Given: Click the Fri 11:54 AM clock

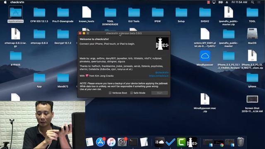Looking at the screenshot, I should (239, 2).
